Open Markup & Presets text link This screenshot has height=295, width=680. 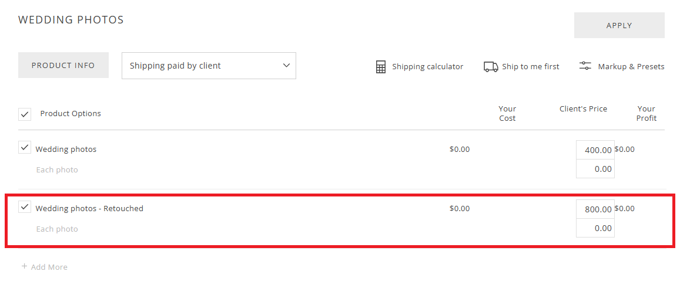tap(631, 67)
